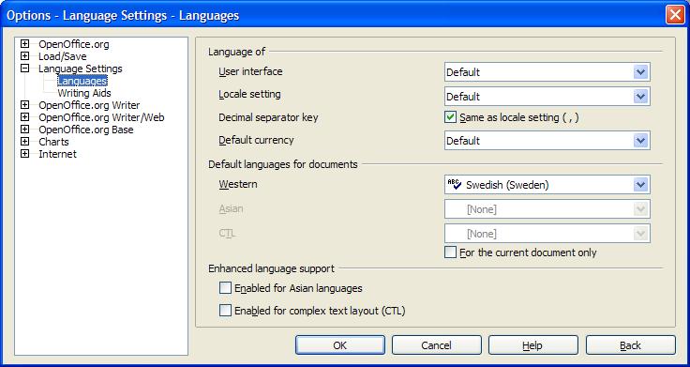690x367 pixels.
Task: Select Writing Aids in the tree
Action: tap(84, 93)
